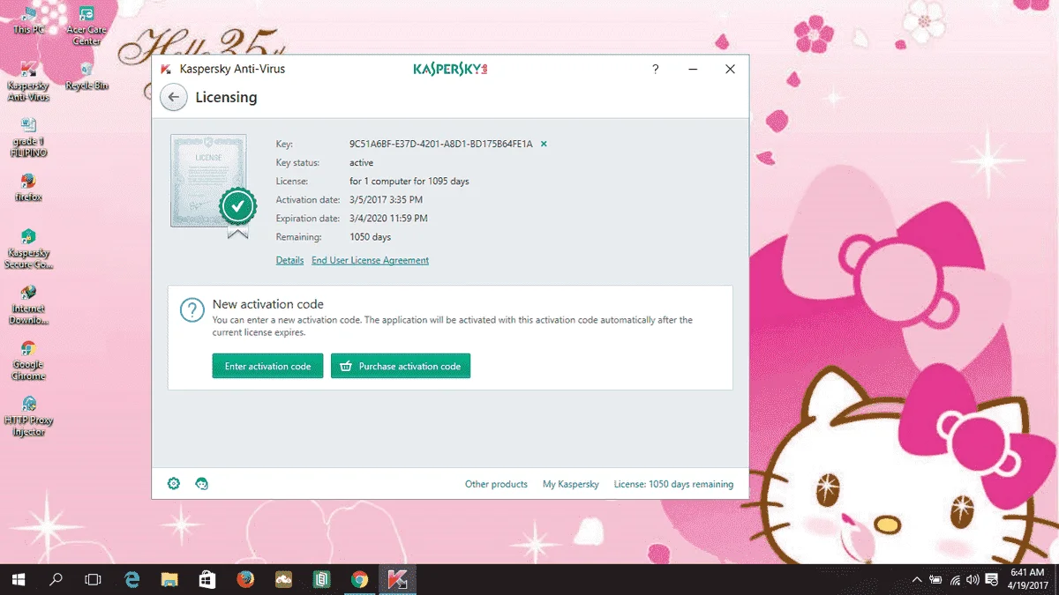Select the license key text

click(441, 144)
